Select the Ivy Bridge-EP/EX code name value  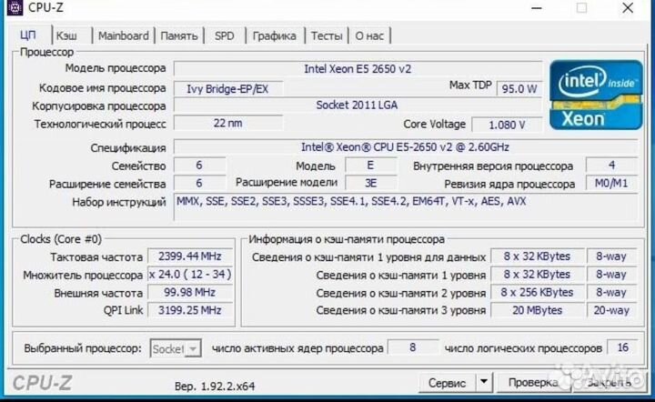(x=227, y=89)
